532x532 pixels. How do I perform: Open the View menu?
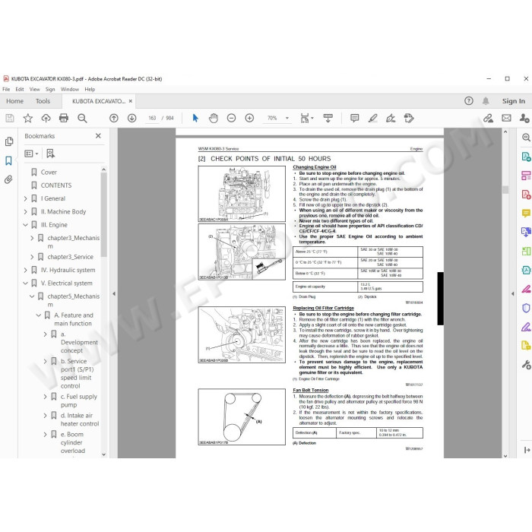point(35,89)
